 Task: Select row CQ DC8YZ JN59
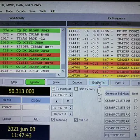30,43
